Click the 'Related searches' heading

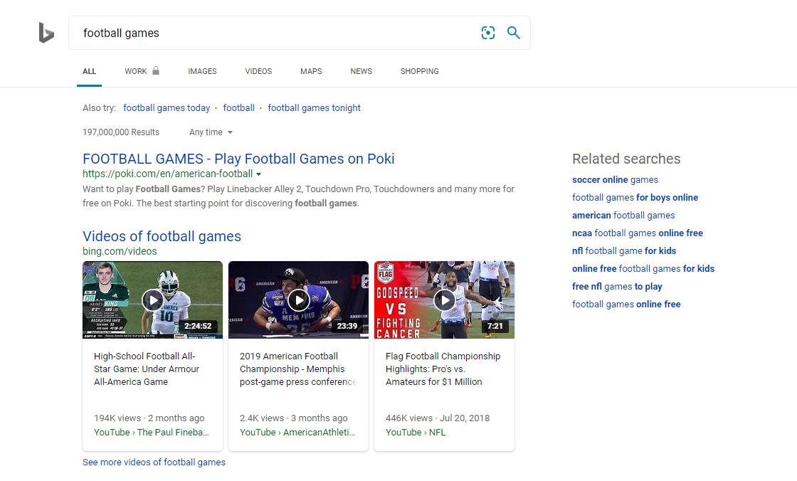click(626, 159)
